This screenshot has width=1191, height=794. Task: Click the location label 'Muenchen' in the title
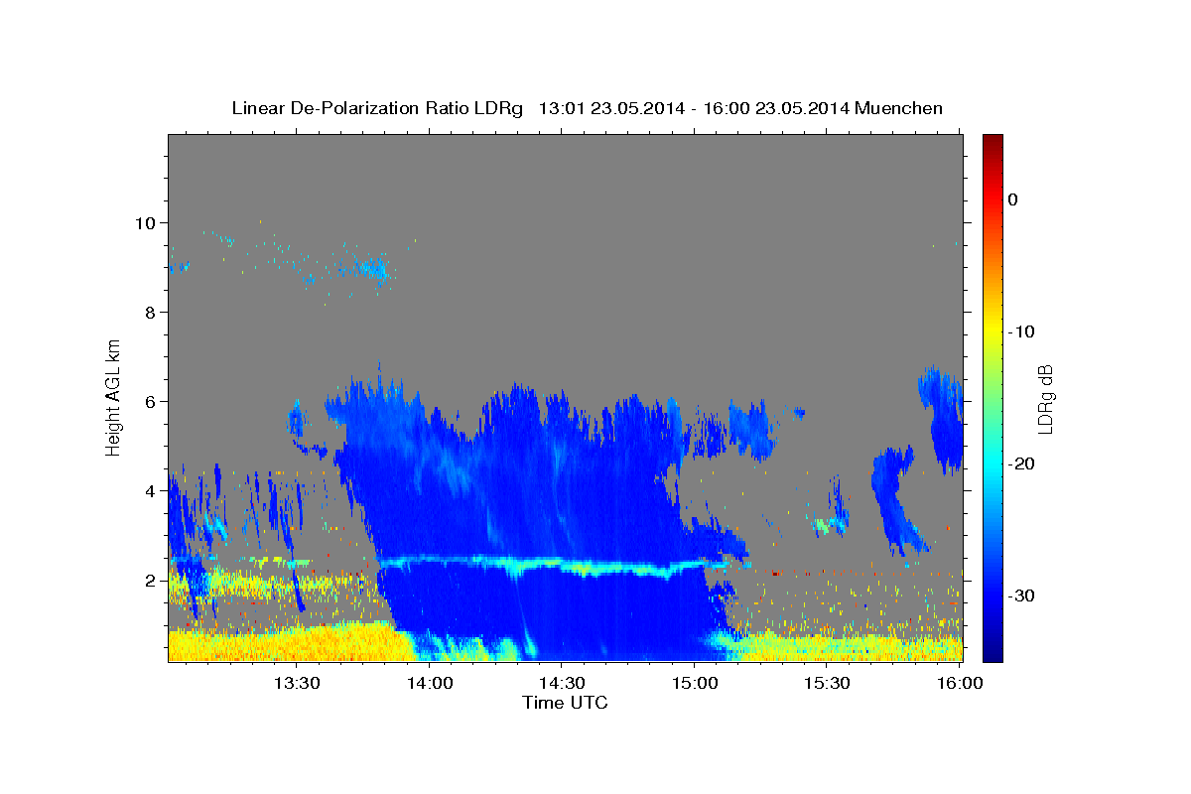pos(898,108)
